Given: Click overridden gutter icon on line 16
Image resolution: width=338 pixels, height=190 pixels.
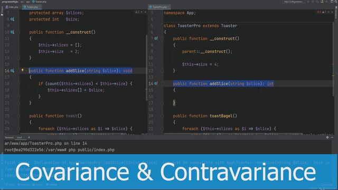Looking at the screenshot, I should pyautogui.click(x=13, y=71).
